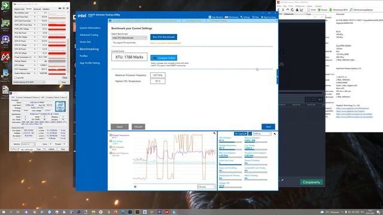The width and height of the screenshot is (383, 215).
Task: Switch to Sensors tab in GPU-Z
Action: click(x=29, y=9)
